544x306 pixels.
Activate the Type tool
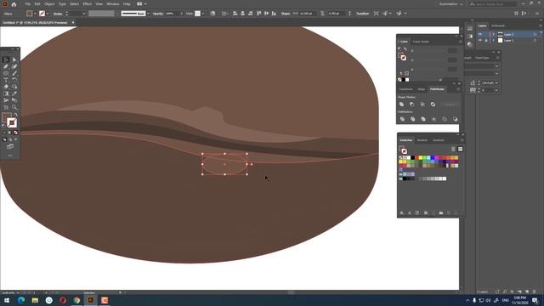point(6,80)
